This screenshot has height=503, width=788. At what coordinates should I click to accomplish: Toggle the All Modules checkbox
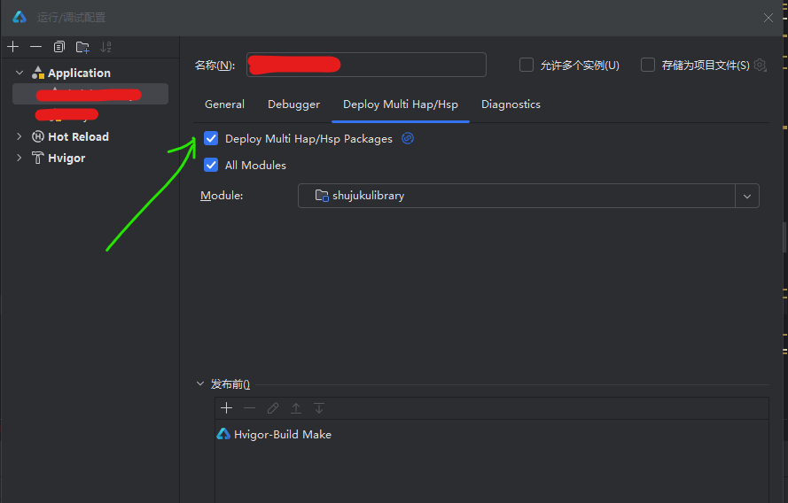tap(211, 165)
